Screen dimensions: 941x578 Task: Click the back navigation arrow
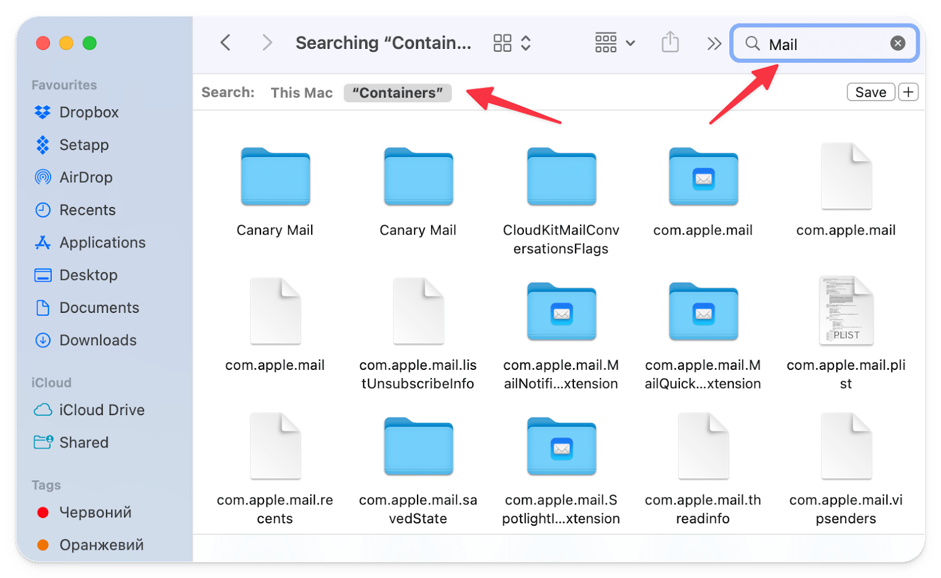click(x=226, y=42)
